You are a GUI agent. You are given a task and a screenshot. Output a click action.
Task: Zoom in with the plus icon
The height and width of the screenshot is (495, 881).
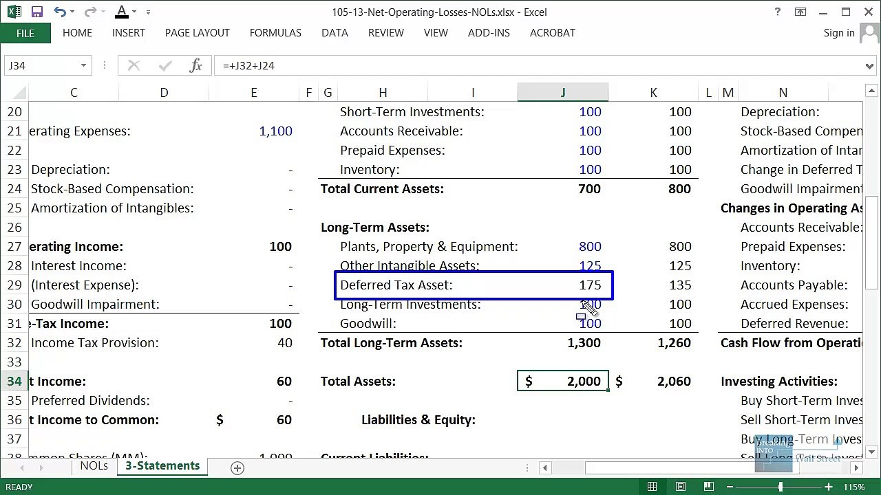click(x=829, y=487)
